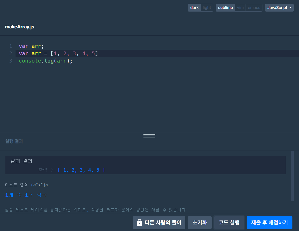
Task: Switch editor theme to dark
Action: point(194,8)
